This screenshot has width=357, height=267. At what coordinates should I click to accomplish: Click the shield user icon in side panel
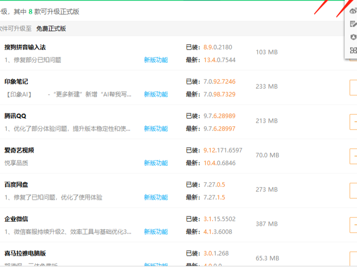(354, 37)
